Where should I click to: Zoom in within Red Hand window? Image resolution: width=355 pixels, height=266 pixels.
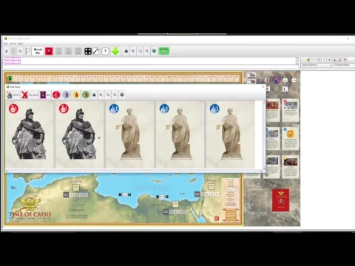click(101, 95)
